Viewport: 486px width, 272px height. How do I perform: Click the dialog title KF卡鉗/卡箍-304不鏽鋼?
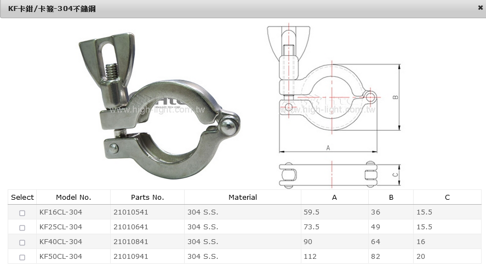[52, 8]
